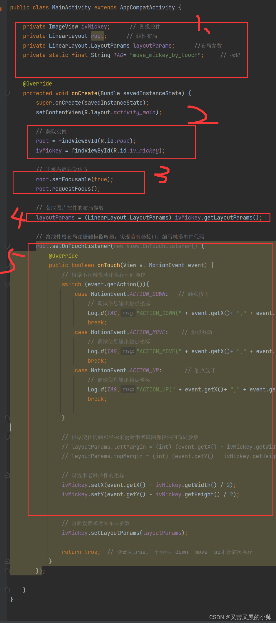This screenshot has width=276, height=623.
Task: Click the root.setFocusable(true) line
Action: (x=74, y=180)
